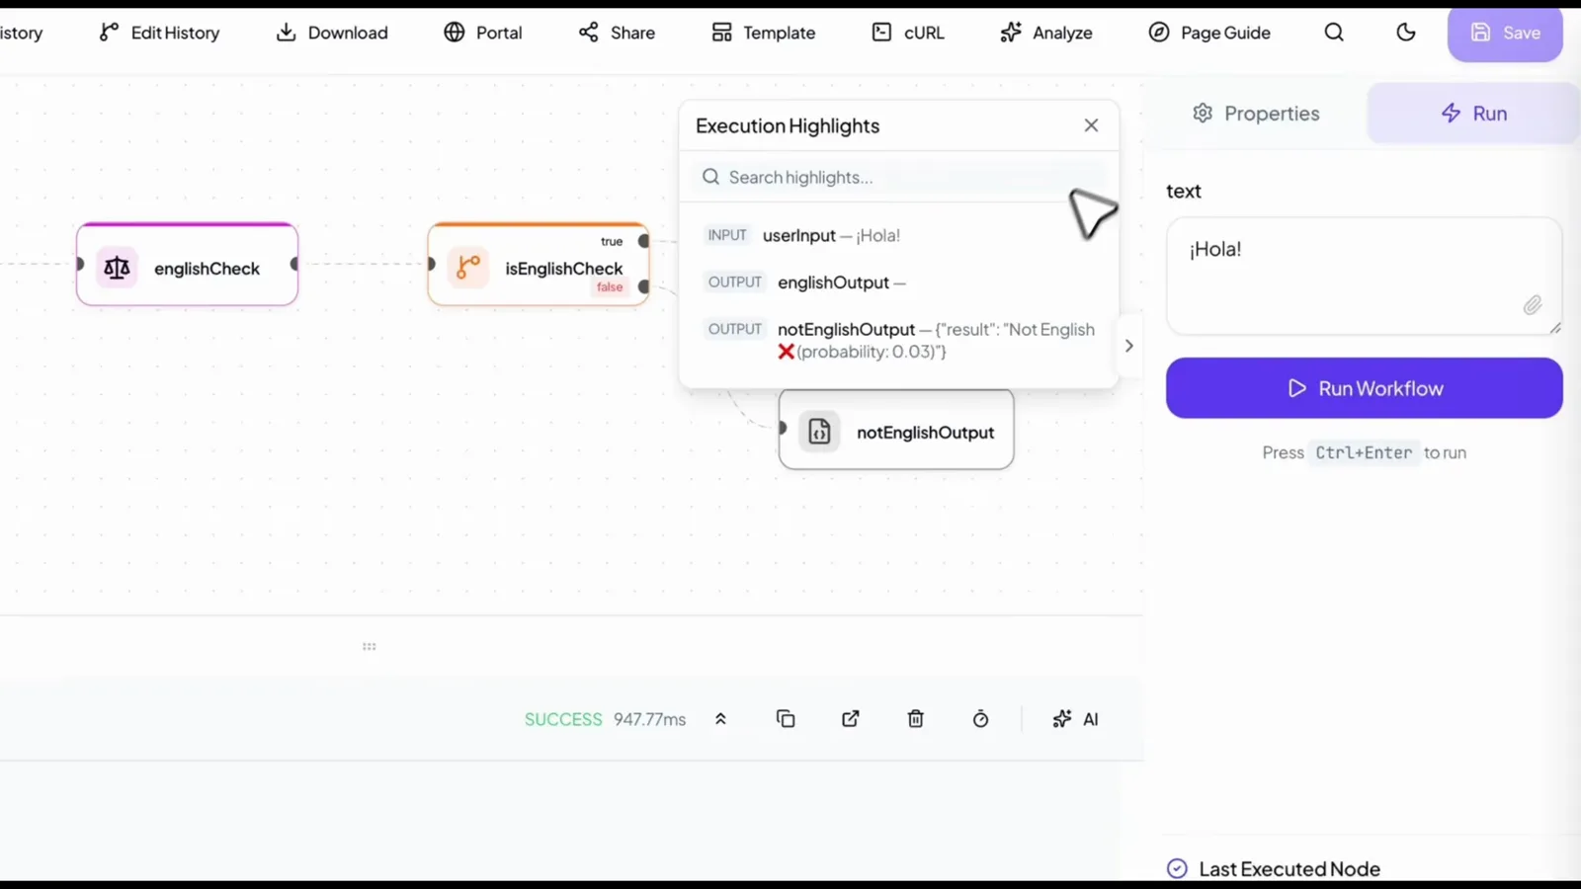Viewport: 1581px width, 889px height.
Task: Click the text input box containing ¡Hola!
Action: coord(1364,277)
